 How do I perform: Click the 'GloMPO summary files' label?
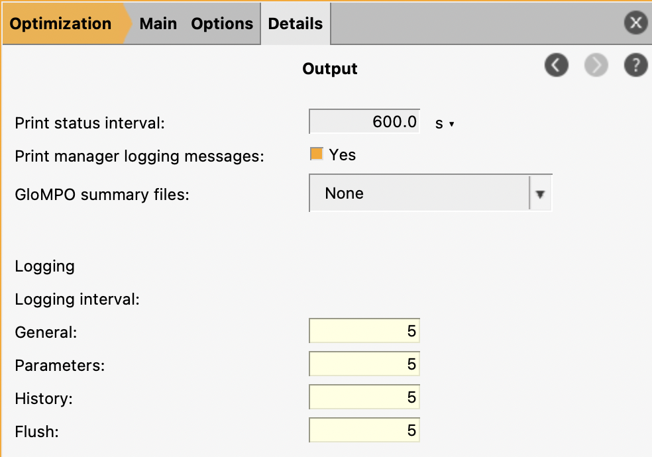point(102,195)
